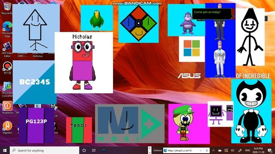Click the green play arrow in MOZI image
The width and height of the screenshot is (275, 154).
(x=151, y=124)
